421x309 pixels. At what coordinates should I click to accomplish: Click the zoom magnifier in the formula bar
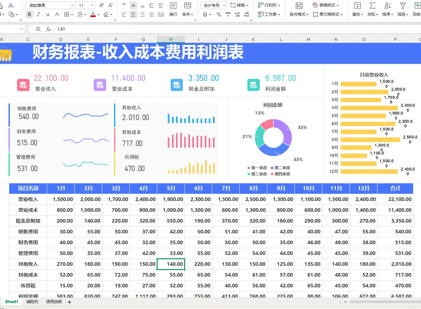[38, 29]
